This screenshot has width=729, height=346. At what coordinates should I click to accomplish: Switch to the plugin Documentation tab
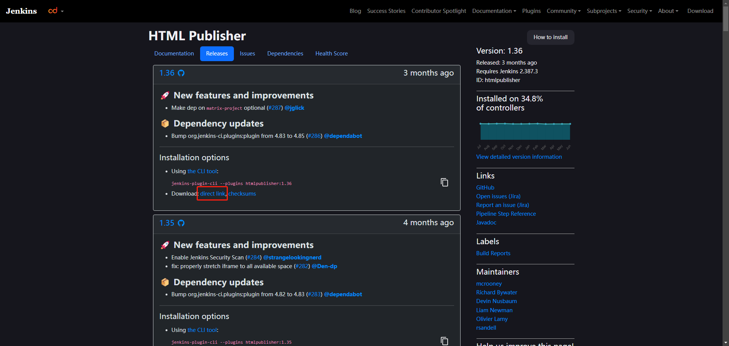point(174,54)
